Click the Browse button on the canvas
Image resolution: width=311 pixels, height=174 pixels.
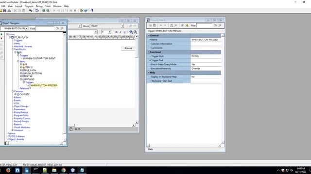128,48
